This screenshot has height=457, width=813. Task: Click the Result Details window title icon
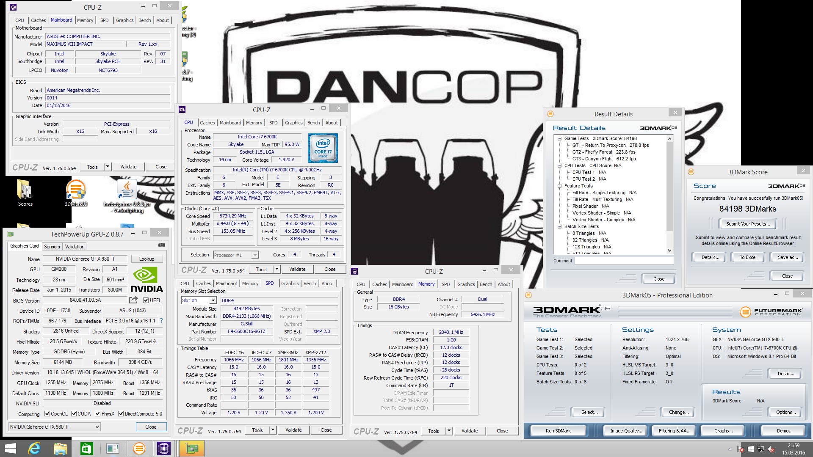coord(550,114)
